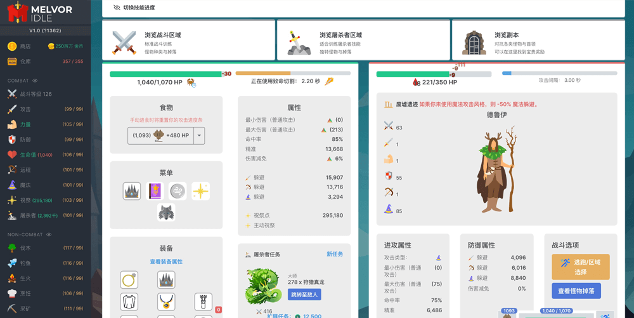634x318 pixels.
Task: Click the 德鲁伊 druid monster image
Action: [496, 170]
